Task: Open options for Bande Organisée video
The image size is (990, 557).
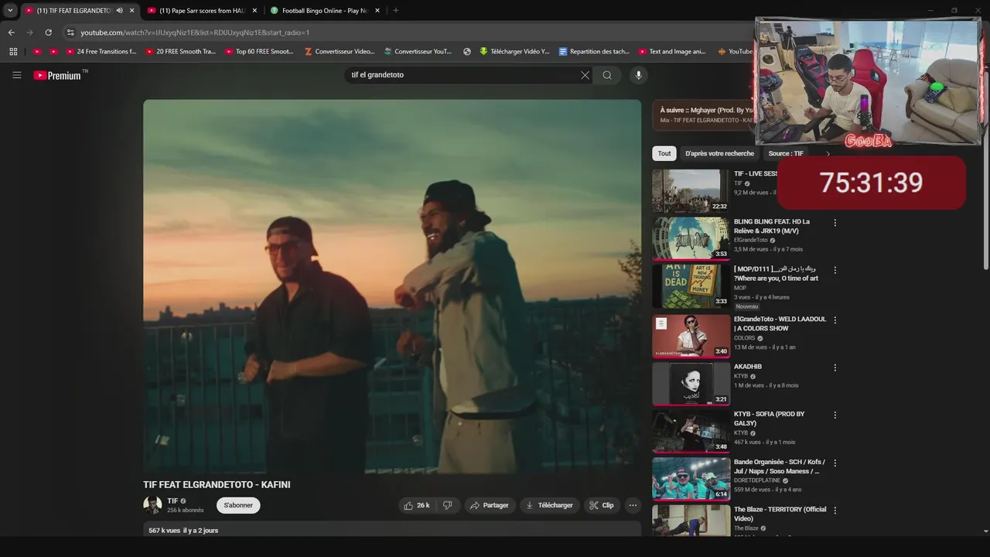Action: [x=835, y=463]
